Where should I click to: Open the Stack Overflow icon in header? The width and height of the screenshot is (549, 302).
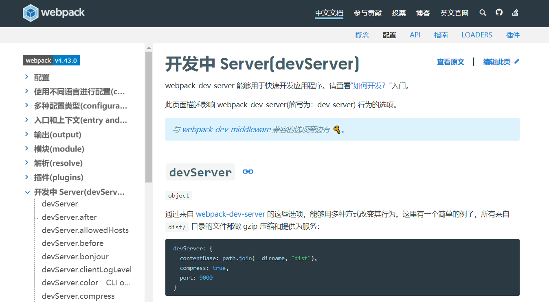coord(515,13)
